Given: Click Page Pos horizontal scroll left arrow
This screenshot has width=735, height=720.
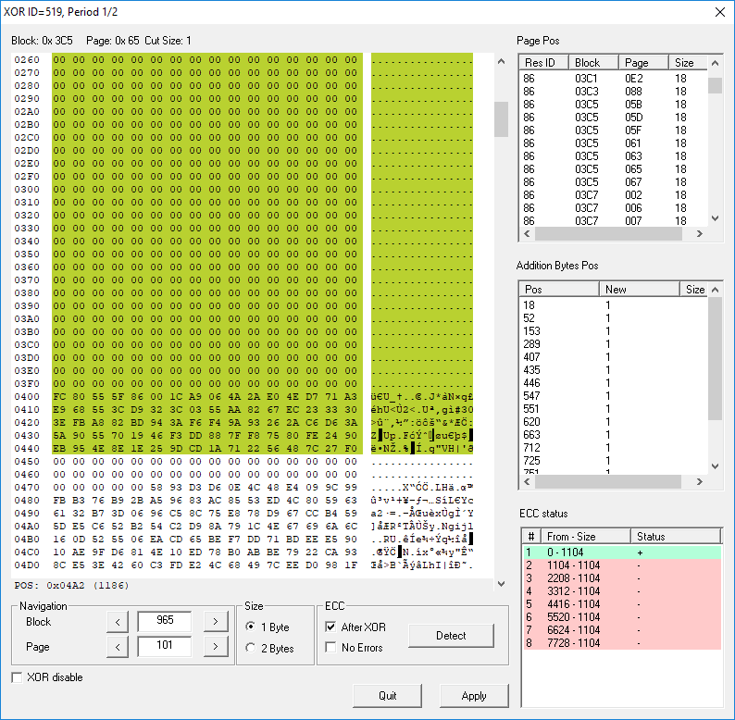Looking at the screenshot, I should (x=527, y=233).
